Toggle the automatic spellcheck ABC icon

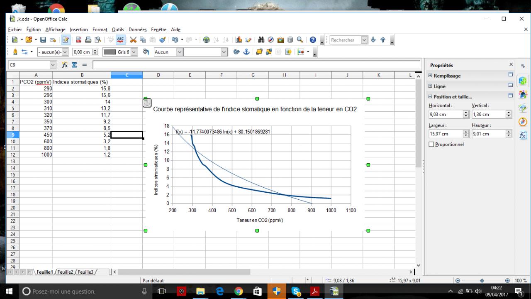click(x=120, y=40)
